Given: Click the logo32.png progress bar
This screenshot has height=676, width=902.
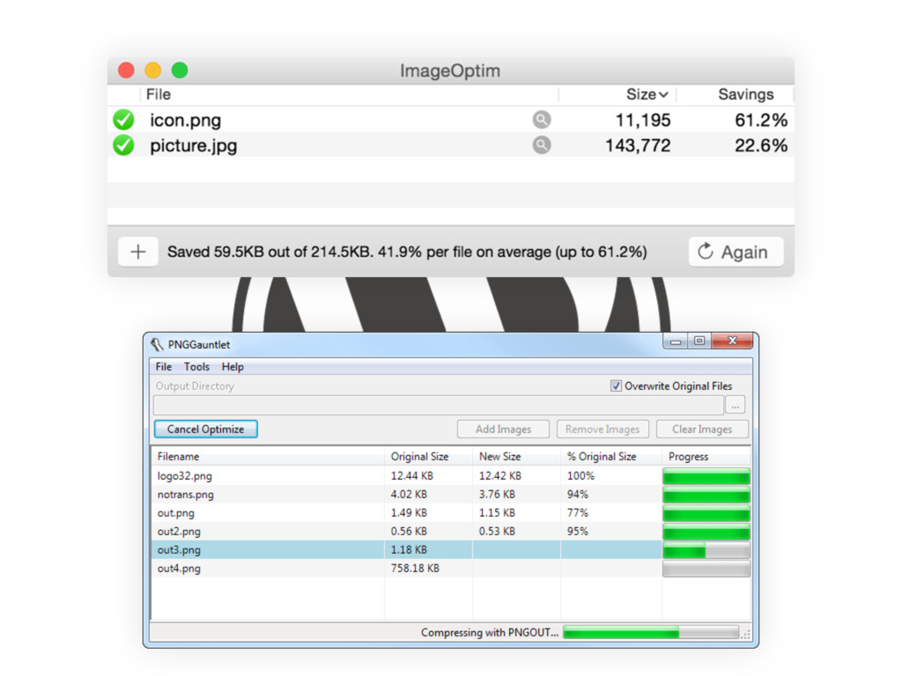Looking at the screenshot, I should point(706,476).
